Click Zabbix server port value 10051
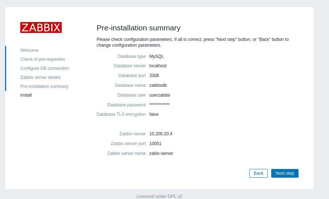 155,144
